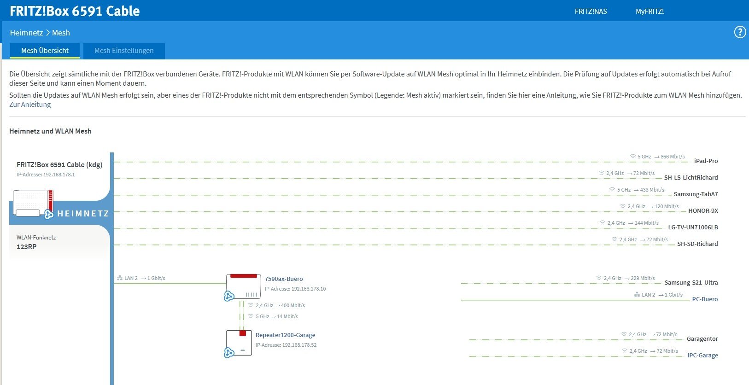This screenshot has width=749, height=385.
Task: Click the 7590ax-Buero router device icon
Action: [244, 286]
